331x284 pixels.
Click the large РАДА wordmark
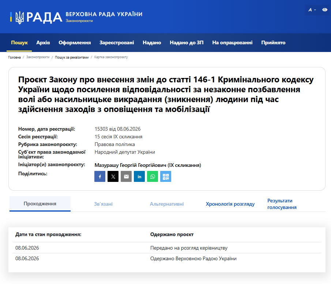[x=44, y=17]
